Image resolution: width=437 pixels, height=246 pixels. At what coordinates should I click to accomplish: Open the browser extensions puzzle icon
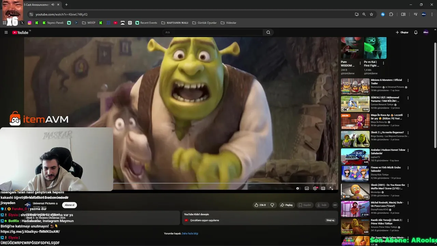391,14
